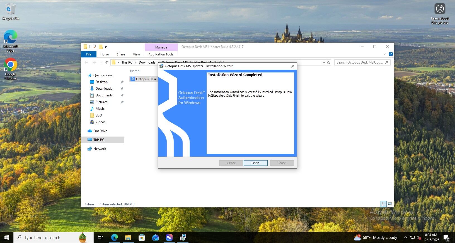Switch to the Home ribbon tab
Viewport: 455px width, 243px height.
(x=105, y=54)
